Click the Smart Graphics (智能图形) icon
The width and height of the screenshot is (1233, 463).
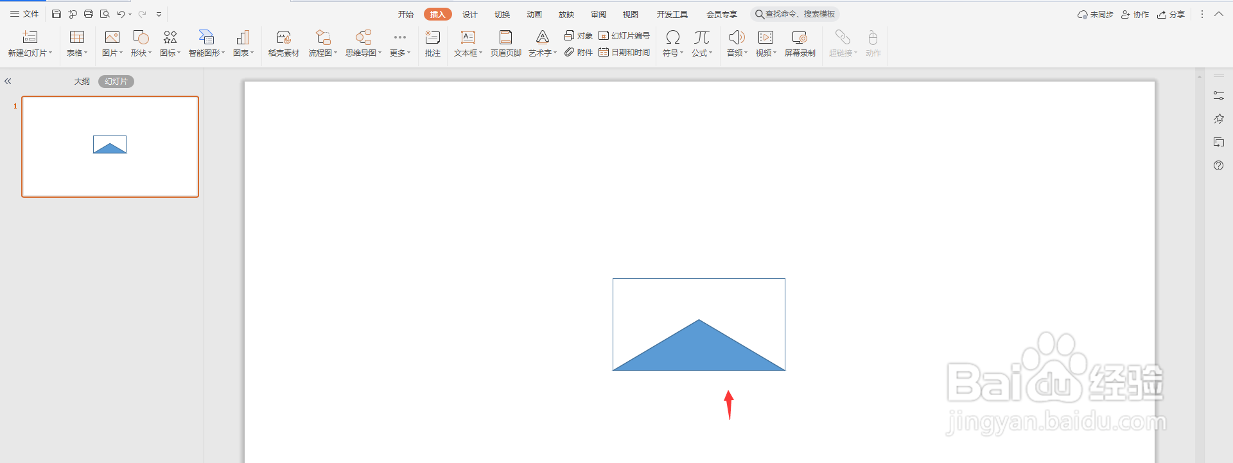[x=206, y=37]
